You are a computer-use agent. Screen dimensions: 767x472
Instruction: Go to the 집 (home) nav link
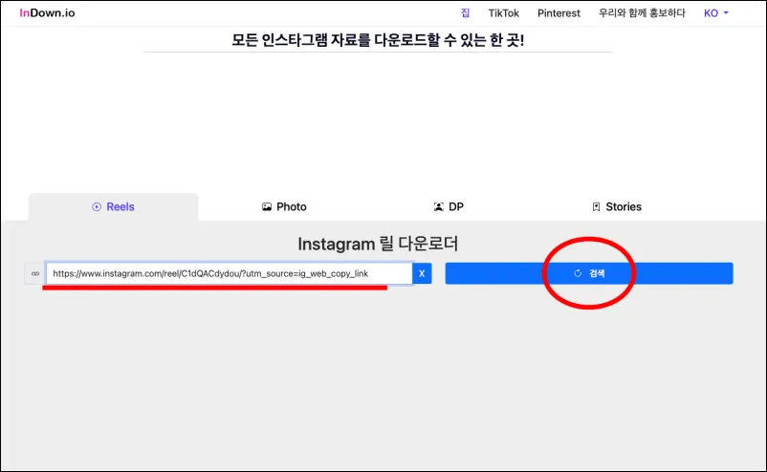click(x=465, y=13)
